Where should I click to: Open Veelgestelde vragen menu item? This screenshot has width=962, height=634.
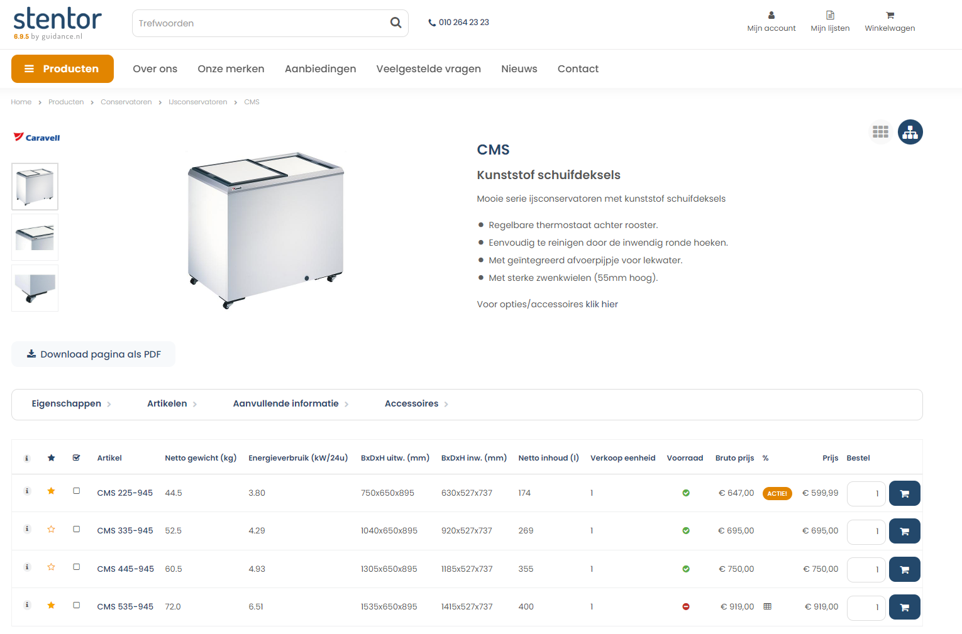tap(428, 68)
